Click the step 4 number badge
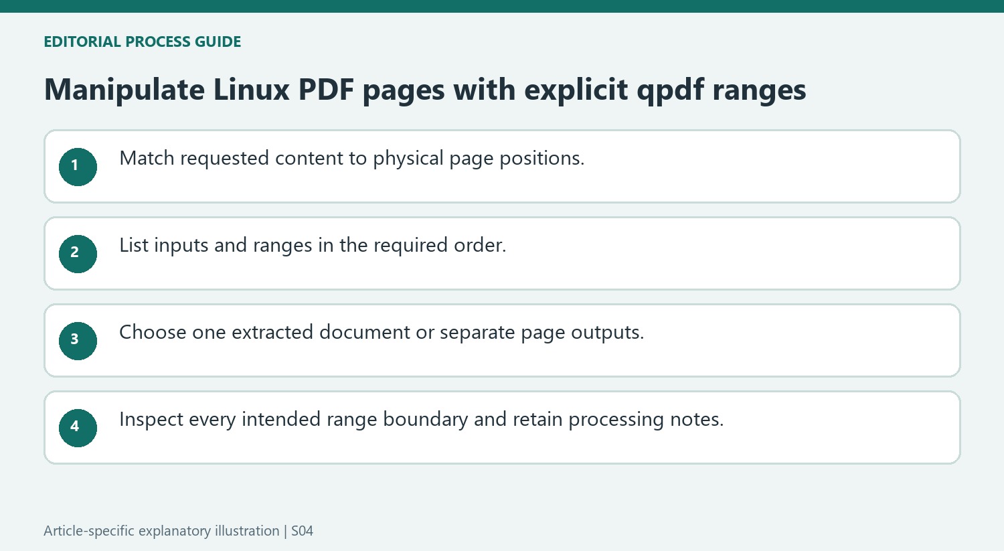 point(78,428)
